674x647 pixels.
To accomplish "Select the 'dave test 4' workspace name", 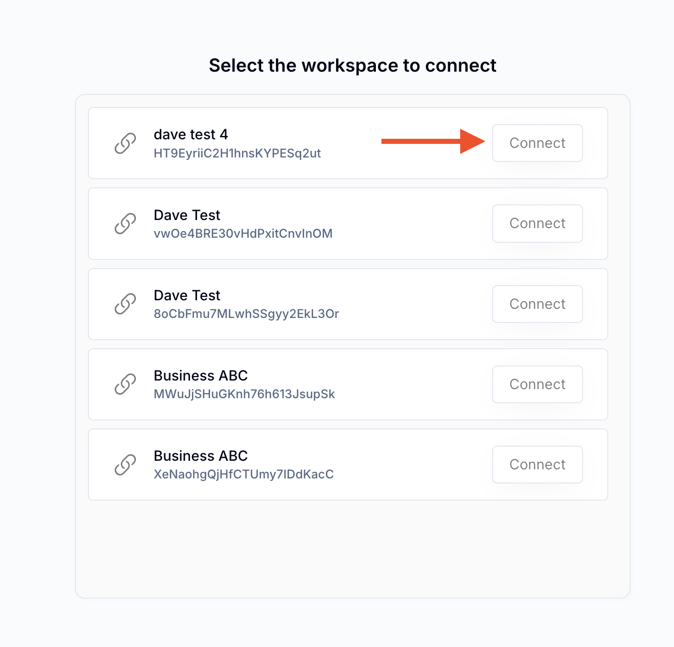I will [x=190, y=135].
